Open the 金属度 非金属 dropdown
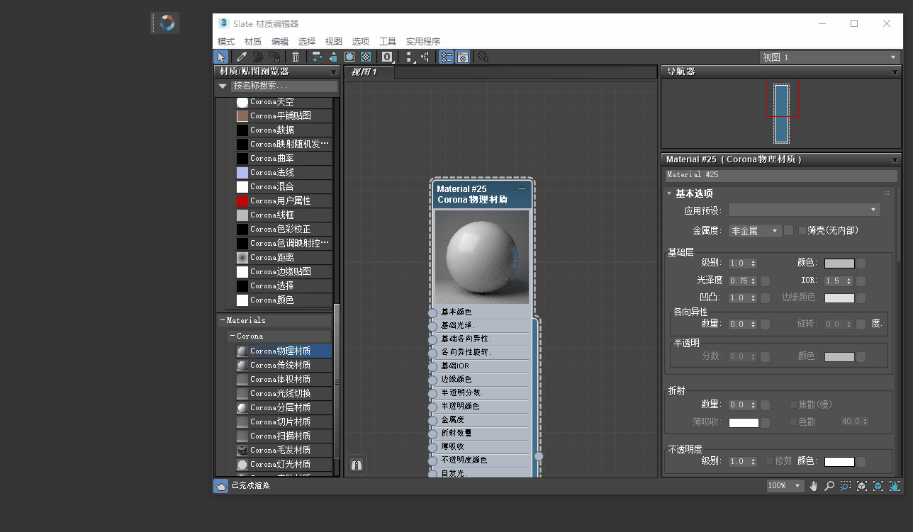The image size is (913, 532). [754, 230]
